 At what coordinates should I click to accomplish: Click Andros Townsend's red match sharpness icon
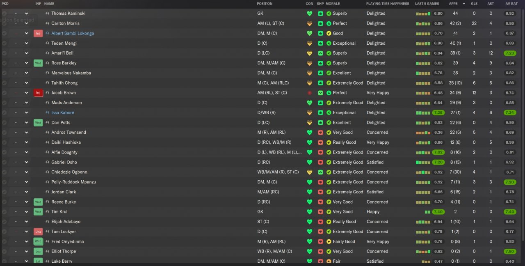(x=320, y=132)
